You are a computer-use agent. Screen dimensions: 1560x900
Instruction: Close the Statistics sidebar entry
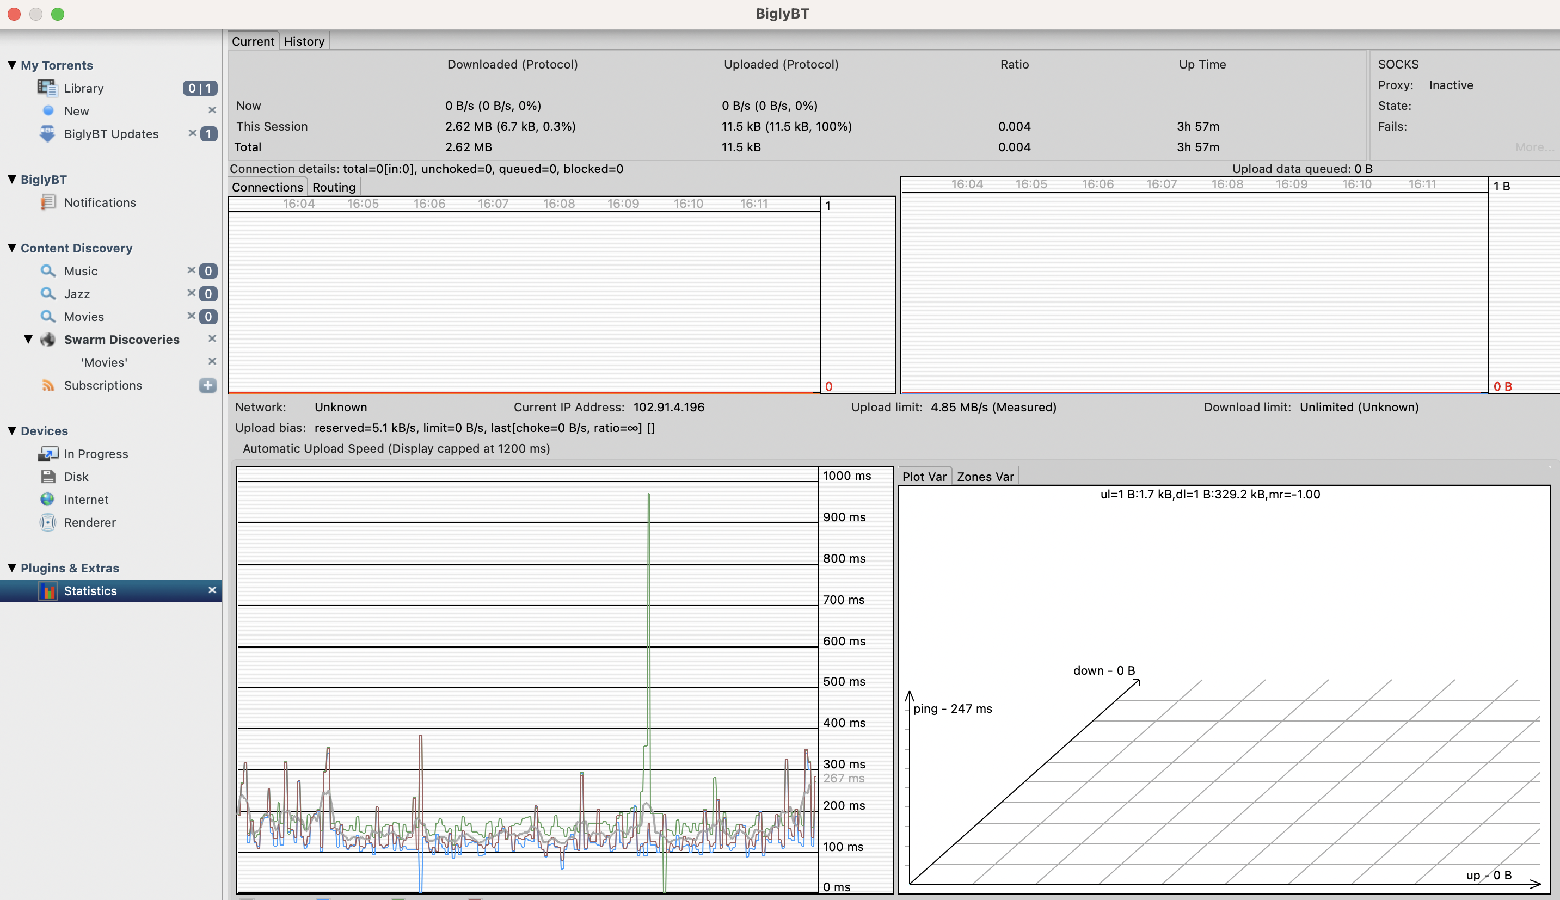[x=212, y=590]
